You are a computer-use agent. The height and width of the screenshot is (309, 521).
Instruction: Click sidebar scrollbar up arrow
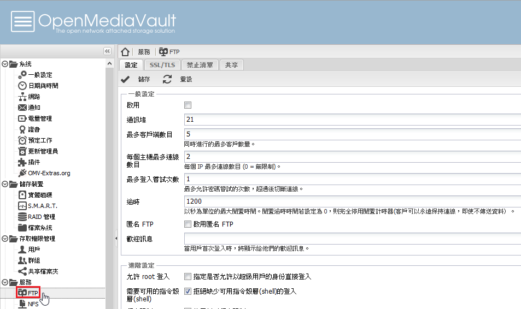pos(110,63)
